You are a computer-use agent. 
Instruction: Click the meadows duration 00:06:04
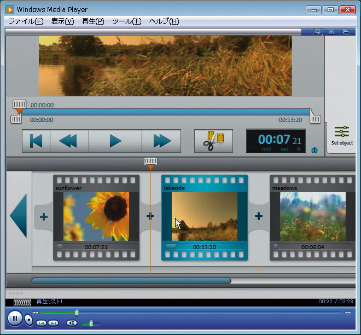click(312, 247)
